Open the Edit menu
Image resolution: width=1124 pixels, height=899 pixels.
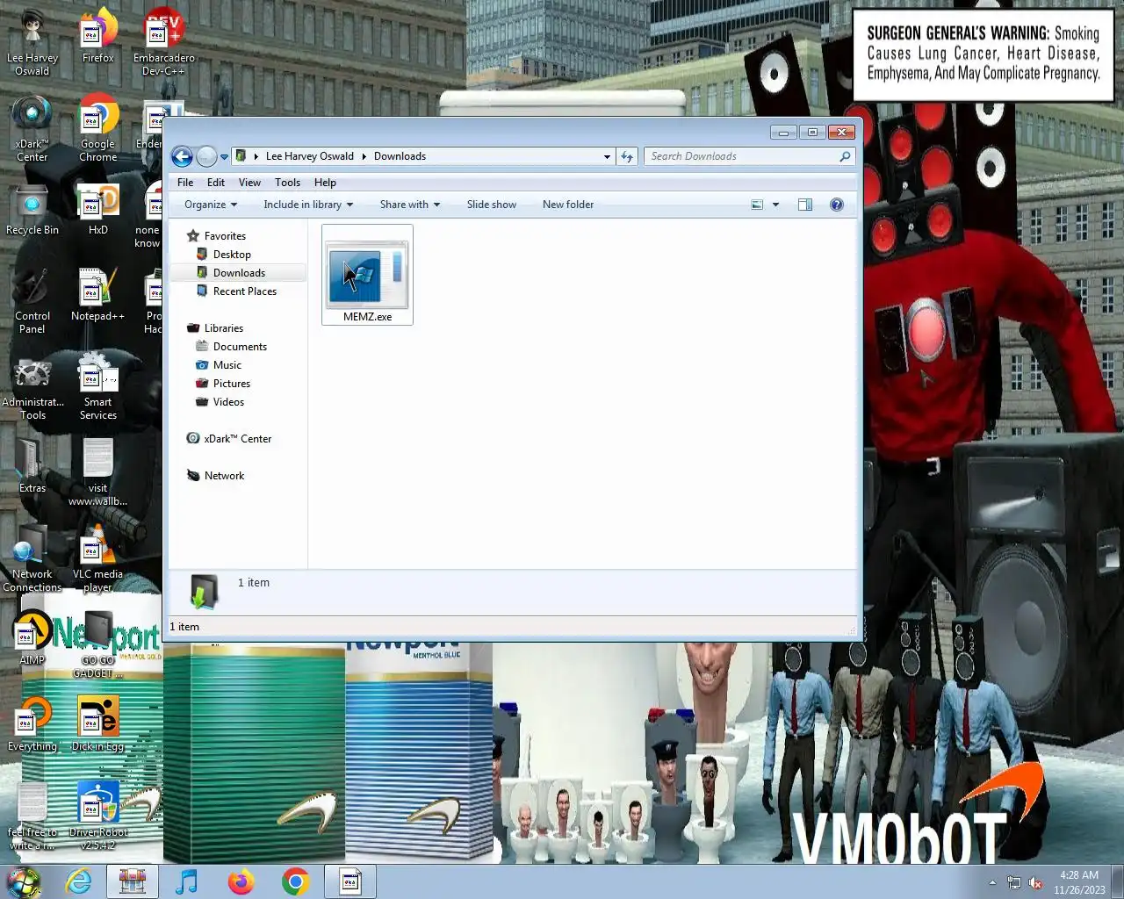click(x=216, y=183)
